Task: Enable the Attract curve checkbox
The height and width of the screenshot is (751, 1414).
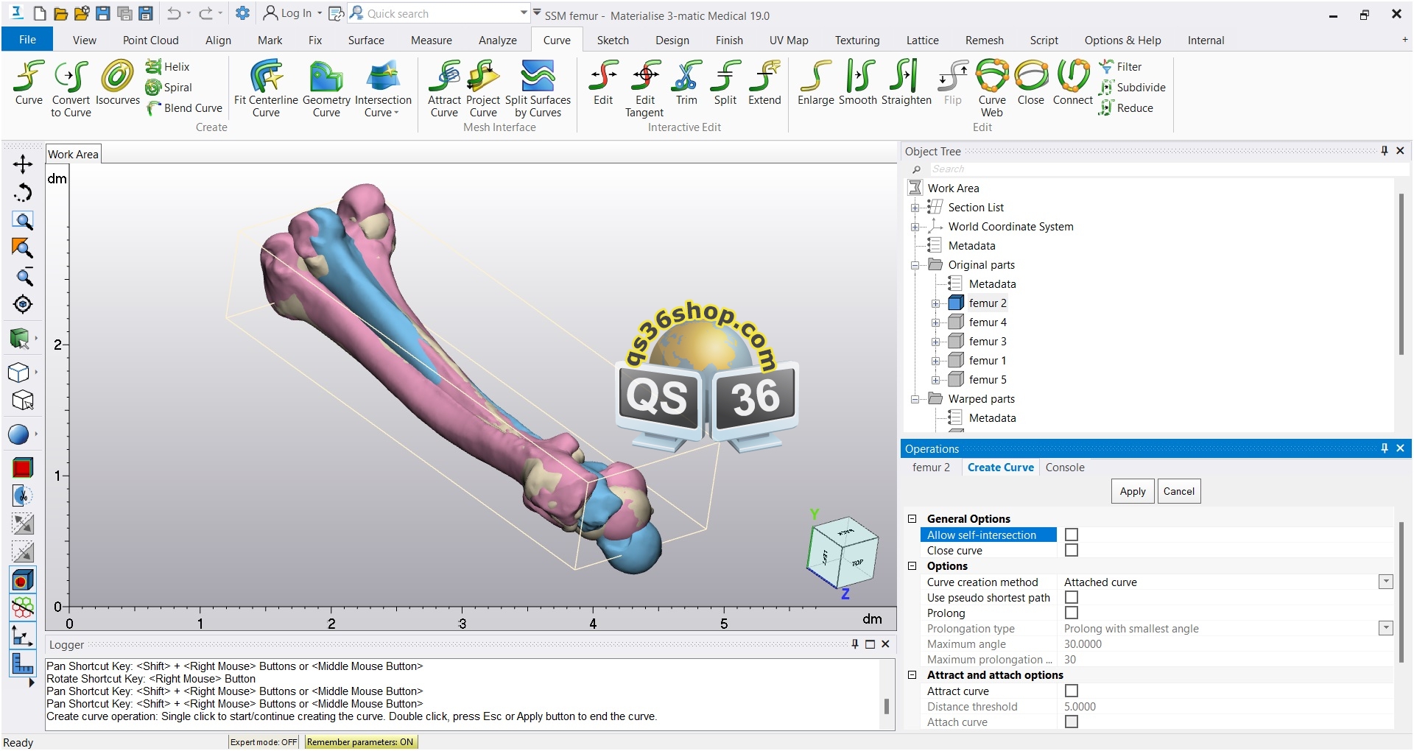Action: pyautogui.click(x=1072, y=691)
